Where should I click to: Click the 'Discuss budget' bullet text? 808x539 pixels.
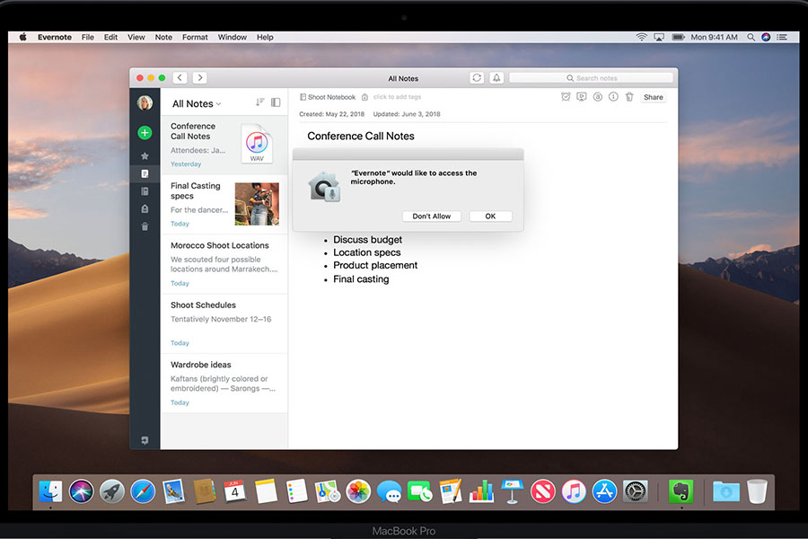pyautogui.click(x=367, y=240)
